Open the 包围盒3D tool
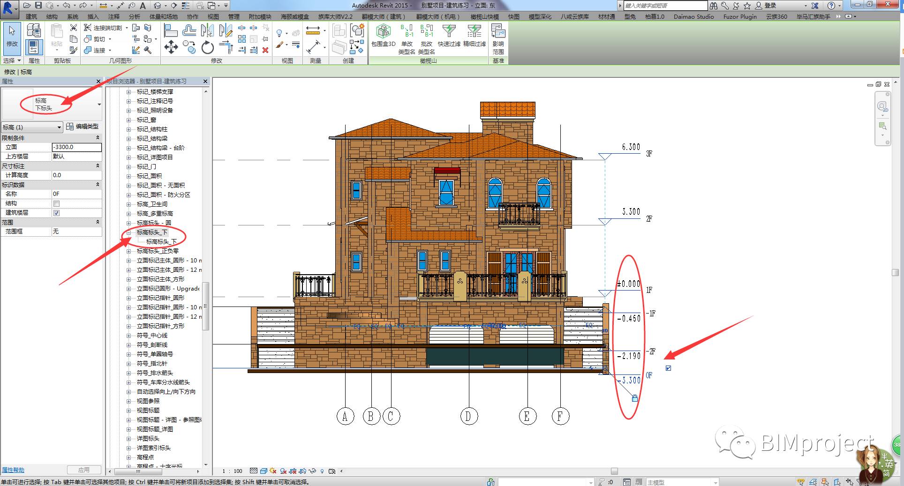Image resolution: width=904 pixels, height=486 pixels. [384, 36]
